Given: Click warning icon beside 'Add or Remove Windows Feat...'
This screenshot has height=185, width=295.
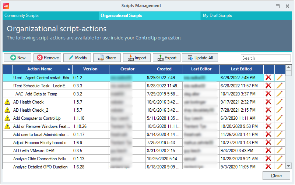Looking at the screenshot, I should click(x=7, y=126).
